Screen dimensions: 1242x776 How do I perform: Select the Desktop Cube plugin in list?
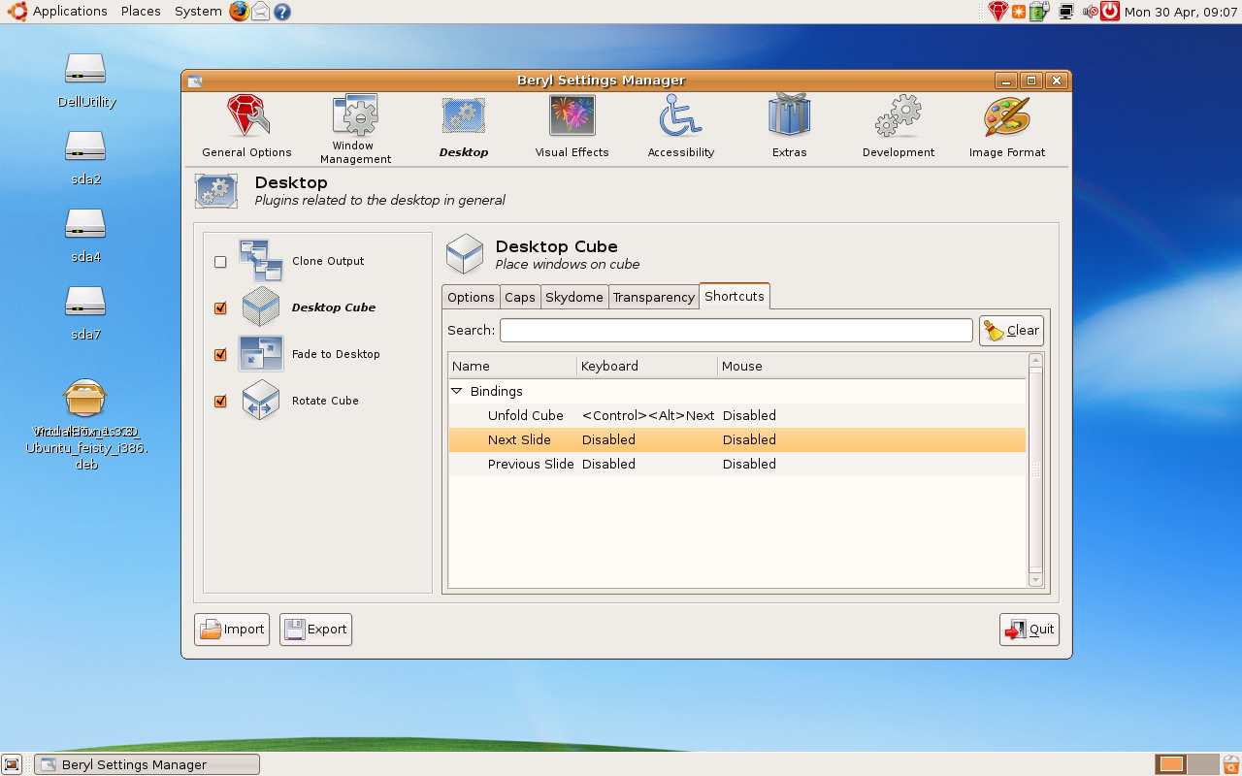tap(333, 307)
